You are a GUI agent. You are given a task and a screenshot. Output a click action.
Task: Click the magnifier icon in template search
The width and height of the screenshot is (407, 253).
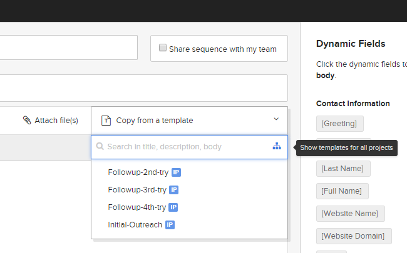pos(100,147)
